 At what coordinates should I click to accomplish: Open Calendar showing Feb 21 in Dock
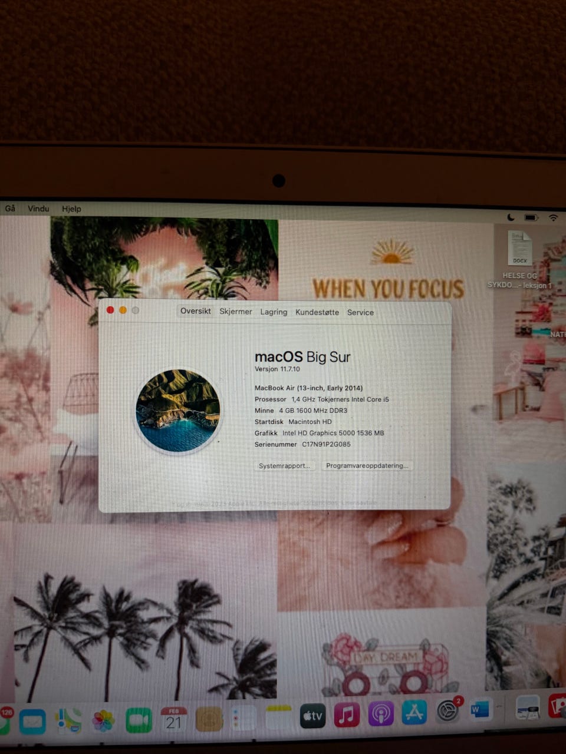point(174,719)
